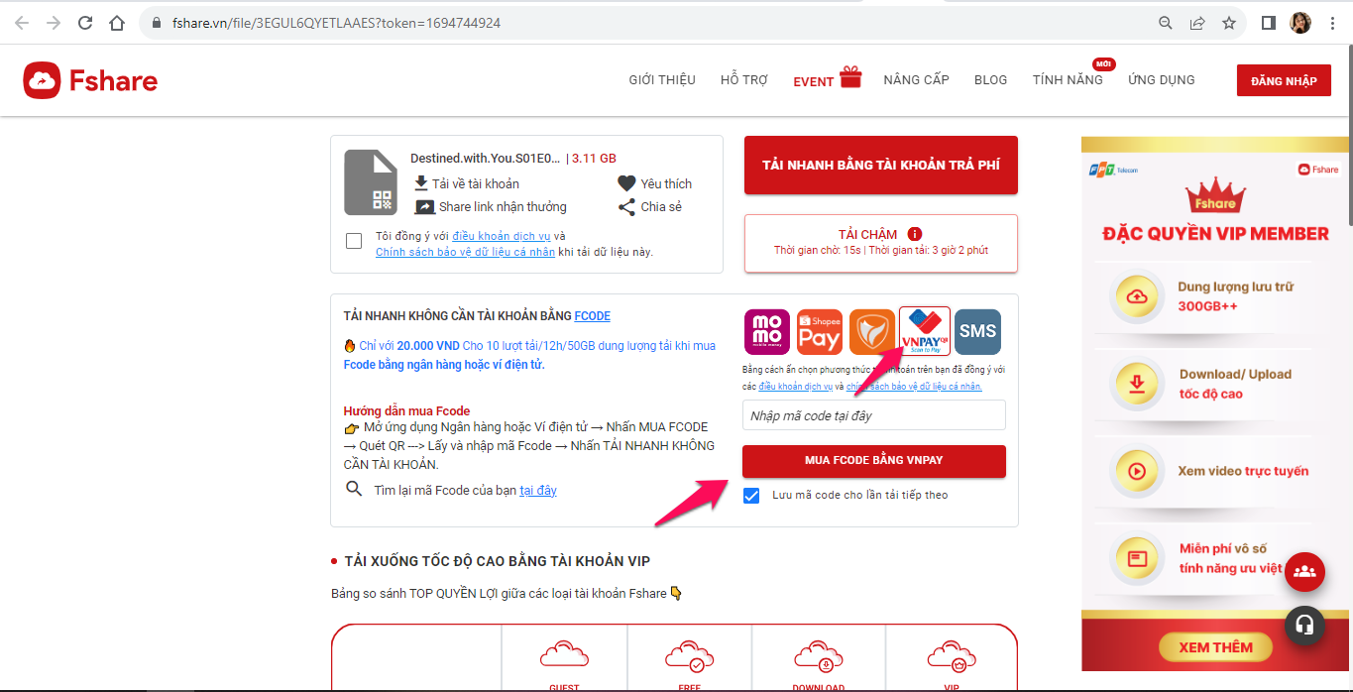The image size is (1353, 692).
Task: Open the ỨNG DỤNG menu
Action: coord(1162,80)
